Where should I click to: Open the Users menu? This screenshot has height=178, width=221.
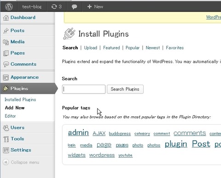tap(17, 127)
